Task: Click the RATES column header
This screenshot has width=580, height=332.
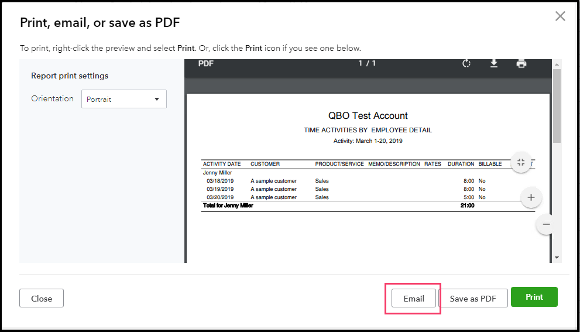Action: pos(433,164)
